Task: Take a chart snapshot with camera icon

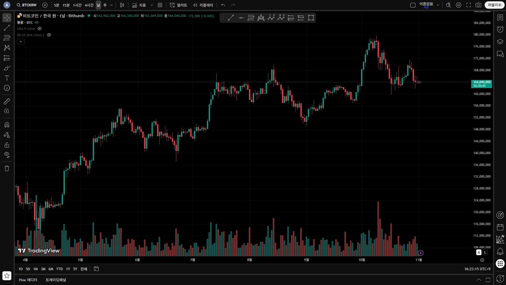Action: click(478, 5)
